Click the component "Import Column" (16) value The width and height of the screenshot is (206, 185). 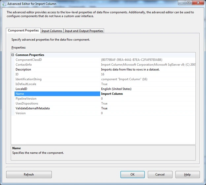(x=148, y=79)
